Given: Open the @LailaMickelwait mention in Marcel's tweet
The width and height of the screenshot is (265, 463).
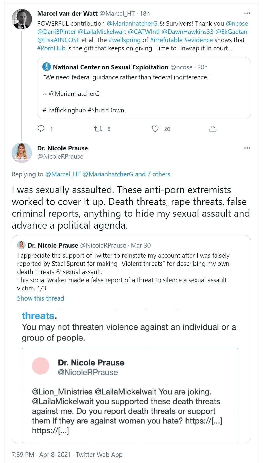Looking at the screenshot, I should click(x=102, y=32).
